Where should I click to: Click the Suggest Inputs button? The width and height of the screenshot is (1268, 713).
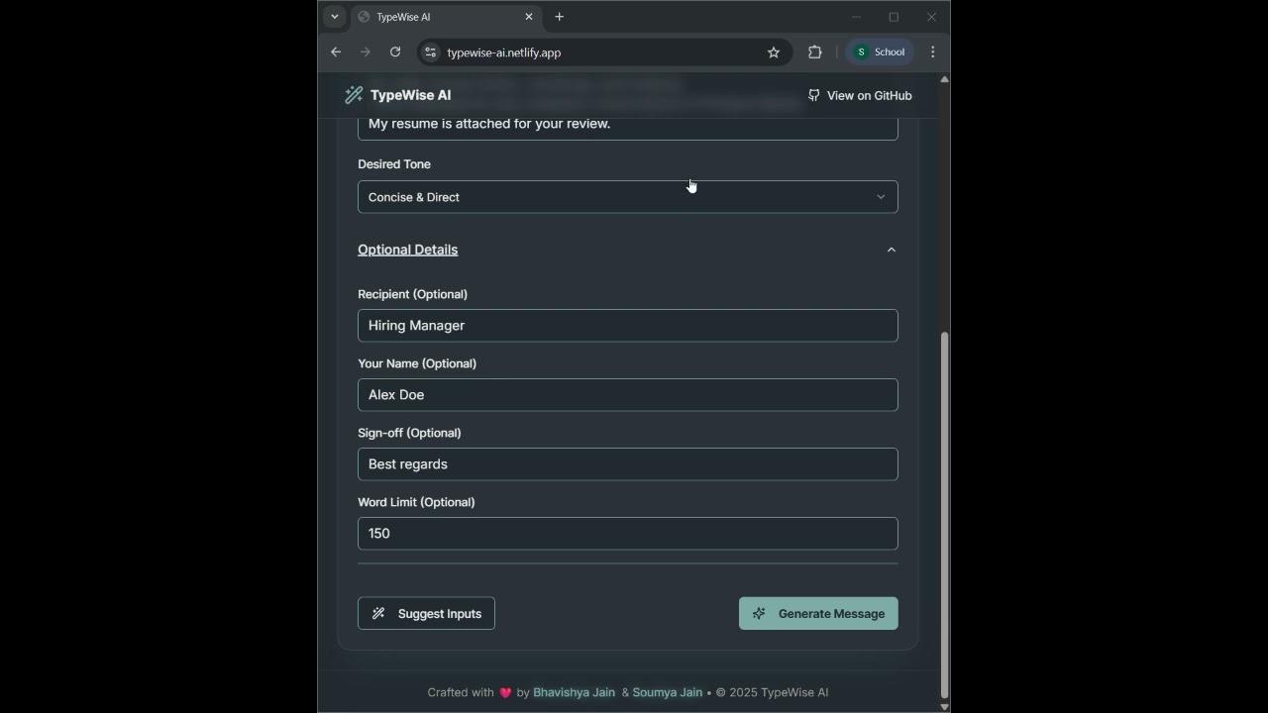point(426,614)
